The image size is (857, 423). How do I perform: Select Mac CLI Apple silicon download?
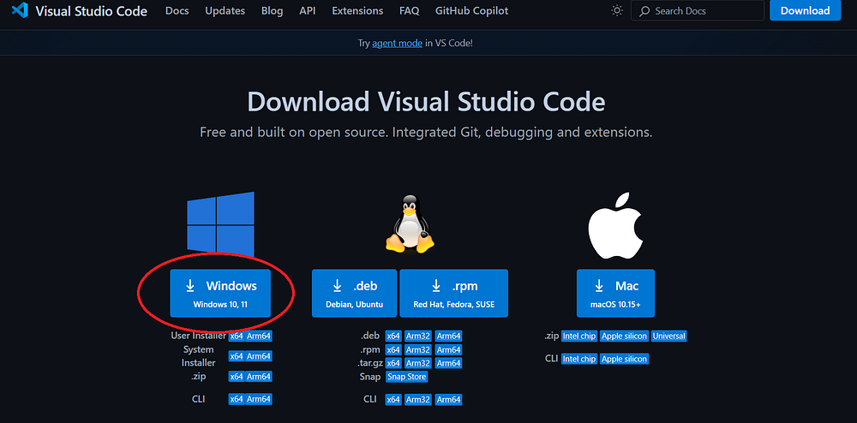[x=624, y=359]
